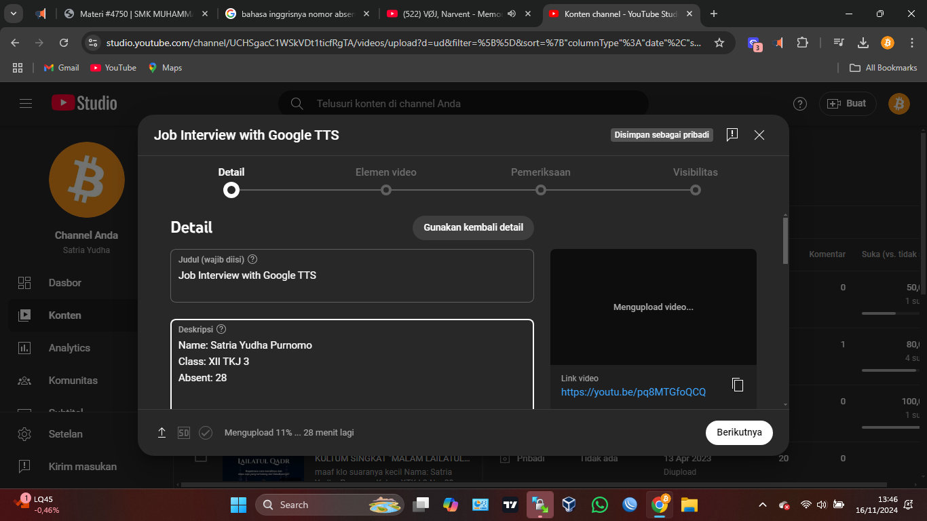Tick the checkbox for Kultum Singkat video row
This screenshot has width=927, height=521.
tap(201, 458)
